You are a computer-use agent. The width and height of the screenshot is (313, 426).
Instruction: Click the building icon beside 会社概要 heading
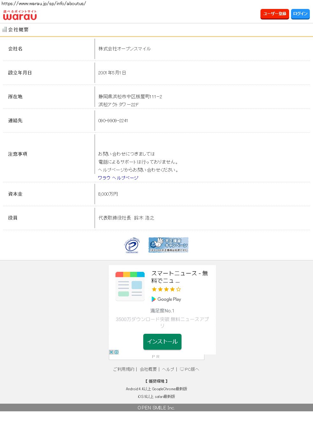coord(4,29)
